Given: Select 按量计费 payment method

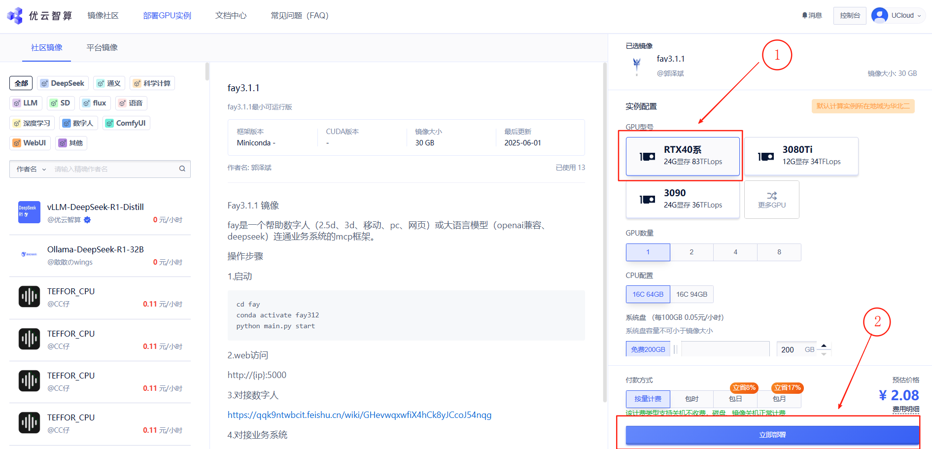Looking at the screenshot, I should [648, 399].
